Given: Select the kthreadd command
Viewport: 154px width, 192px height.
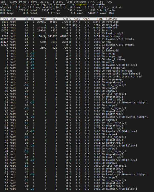Looking at the screenshot, I should (x=112, y=51).
